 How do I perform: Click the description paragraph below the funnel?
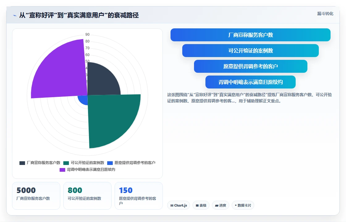pyautogui.click(x=249, y=98)
